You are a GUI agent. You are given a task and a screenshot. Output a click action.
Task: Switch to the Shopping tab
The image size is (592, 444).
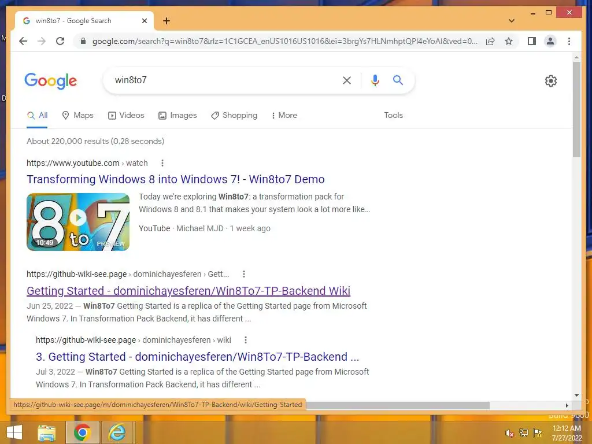[x=234, y=116]
